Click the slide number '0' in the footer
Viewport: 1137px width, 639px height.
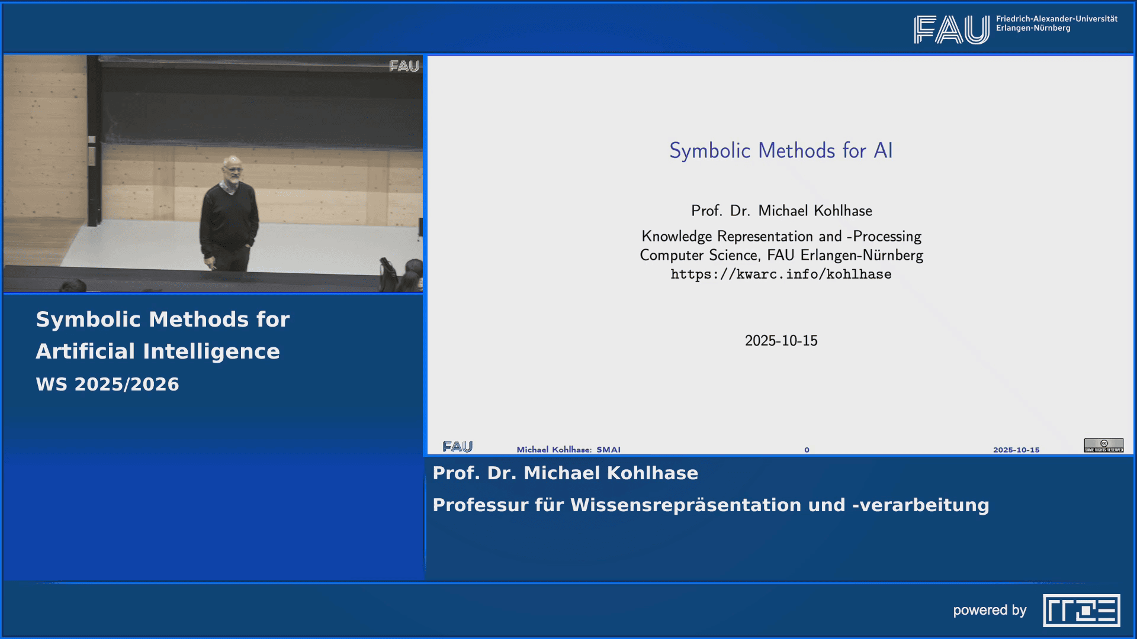806,450
